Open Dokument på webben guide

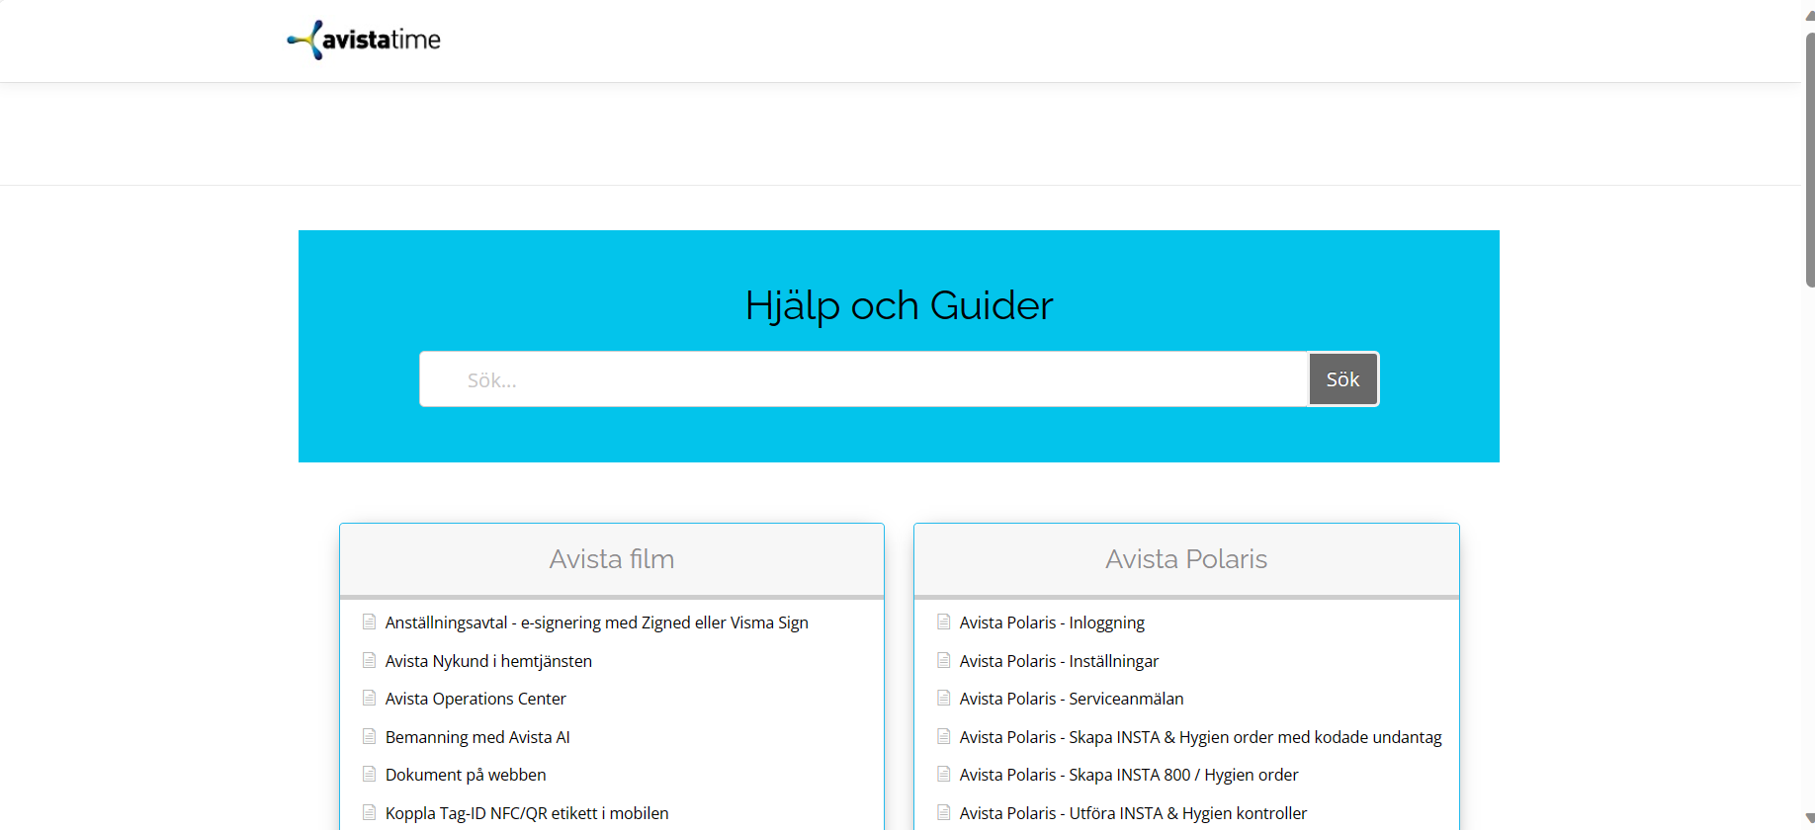point(466,775)
